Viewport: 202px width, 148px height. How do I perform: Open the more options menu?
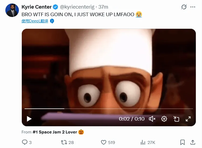pyautogui.click(x=193, y=7)
